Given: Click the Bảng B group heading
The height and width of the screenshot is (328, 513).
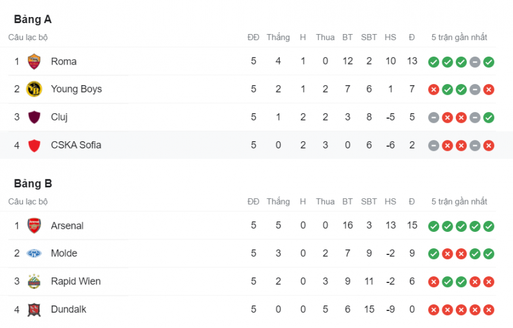Looking at the screenshot, I should (x=33, y=184).
